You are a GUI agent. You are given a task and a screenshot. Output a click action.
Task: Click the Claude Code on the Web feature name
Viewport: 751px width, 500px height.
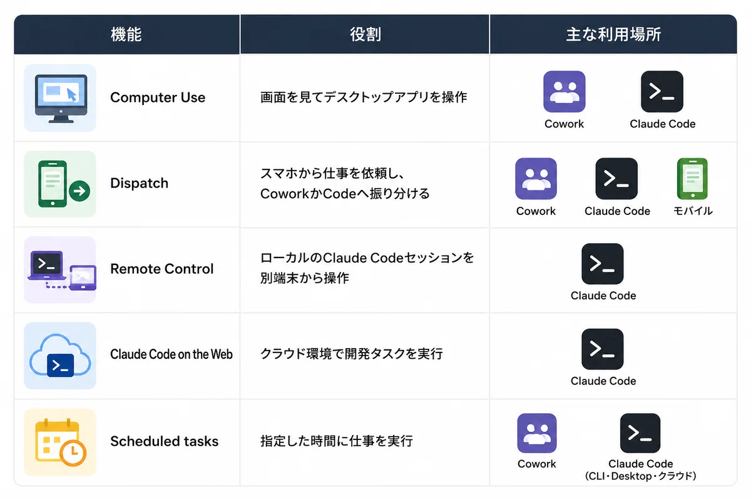[171, 354]
